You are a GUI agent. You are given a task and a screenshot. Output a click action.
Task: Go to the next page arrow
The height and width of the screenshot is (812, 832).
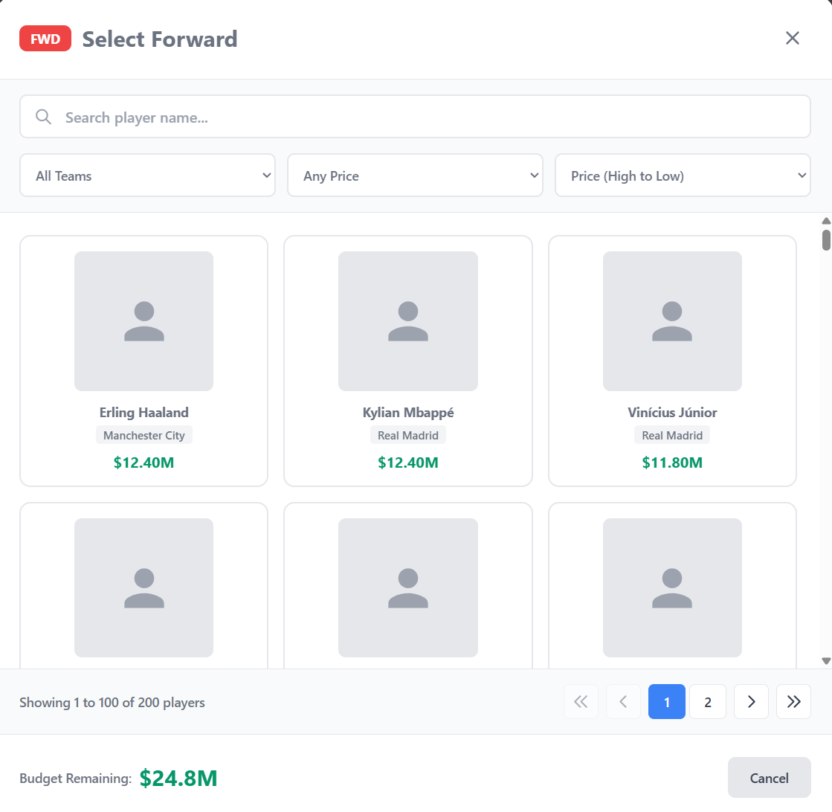coord(751,702)
